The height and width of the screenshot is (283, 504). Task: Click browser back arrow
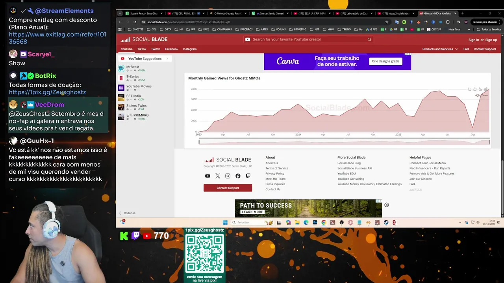[120, 22]
